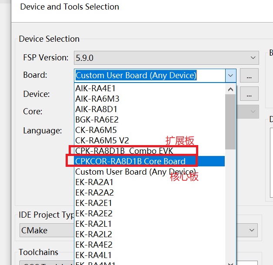Select EK-RA2E1 from the board list
Image resolution: width=273 pixels, height=265 pixels.
(x=150, y=203)
